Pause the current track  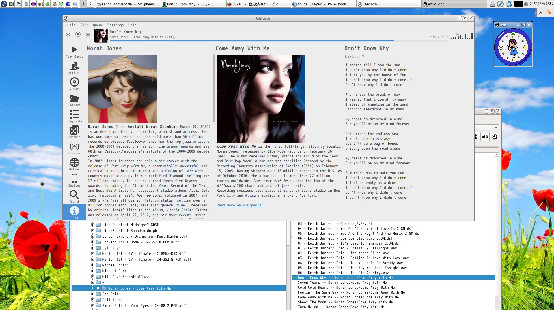tap(78, 35)
